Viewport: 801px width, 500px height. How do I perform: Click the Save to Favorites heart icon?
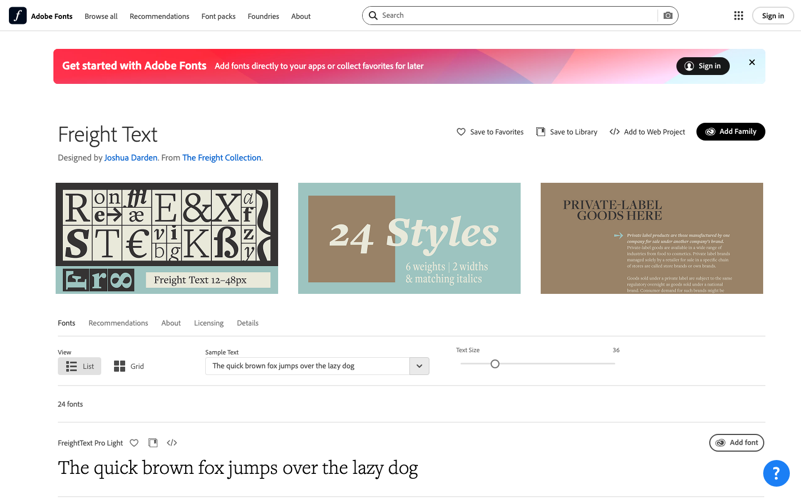(461, 132)
